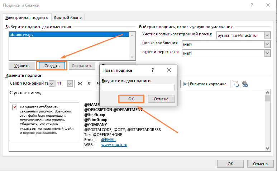Expand the email account dropdown
The width and height of the screenshot is (277, 171).
(x=267, y=35)
